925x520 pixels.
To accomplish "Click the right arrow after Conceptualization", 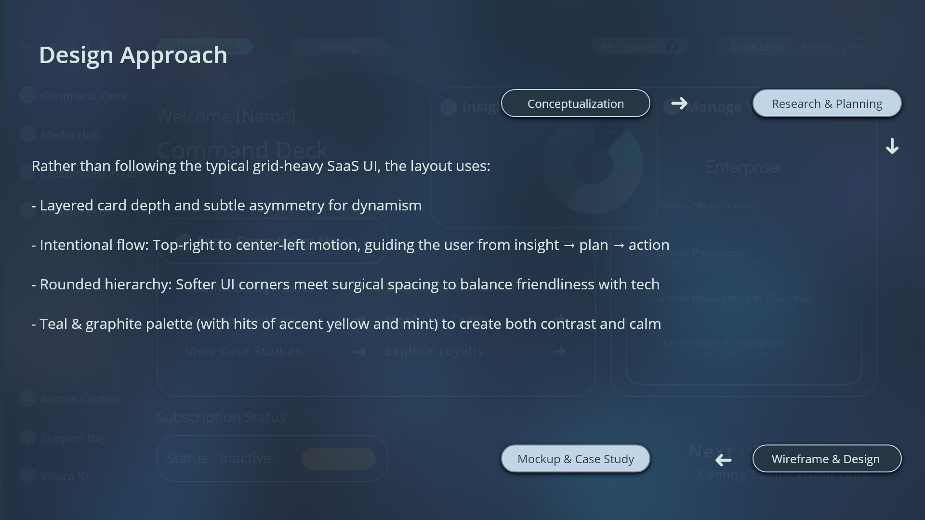I will point(679,103).
